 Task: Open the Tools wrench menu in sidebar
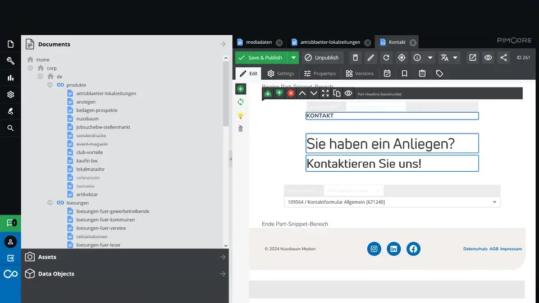click(10, 61)
